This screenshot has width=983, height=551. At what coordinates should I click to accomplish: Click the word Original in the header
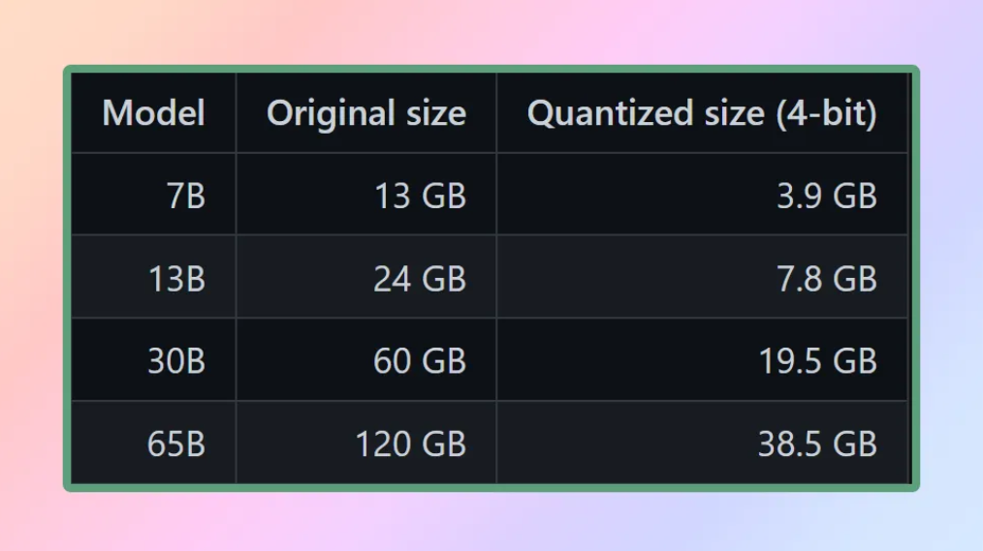click(x=331, y=114)
